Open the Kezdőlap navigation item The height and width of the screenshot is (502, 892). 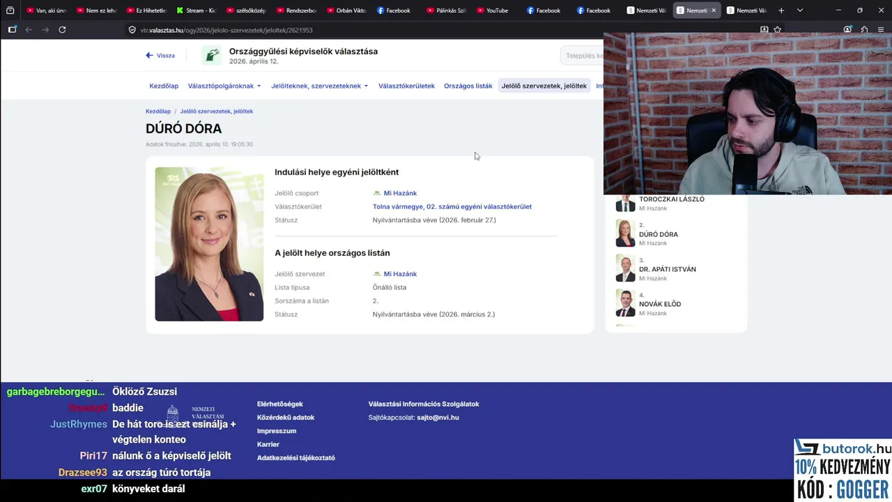(164, 86)
